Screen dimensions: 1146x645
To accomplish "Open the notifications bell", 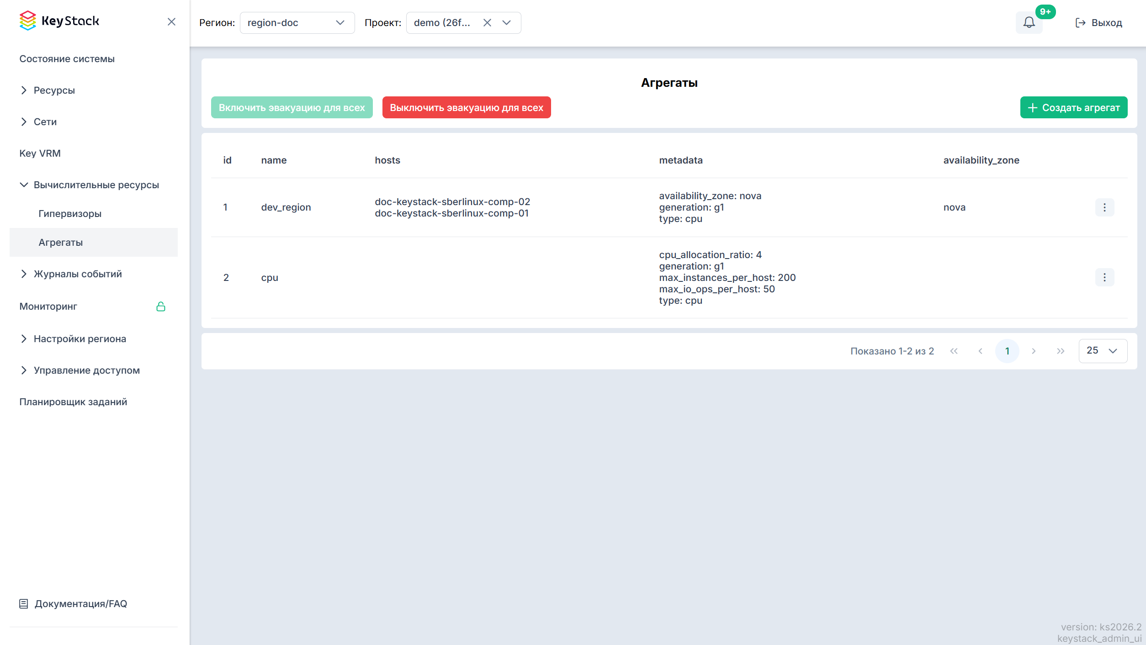I will (1029, 22).
